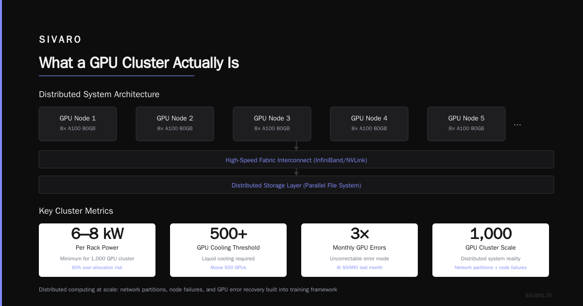
Task: Select the 'Key Cluster Metrics' heading
Action: tap(76, 211)
